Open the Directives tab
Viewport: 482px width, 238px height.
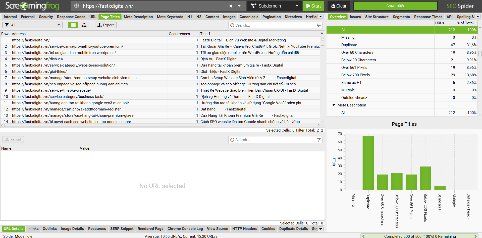click(293, 17)
